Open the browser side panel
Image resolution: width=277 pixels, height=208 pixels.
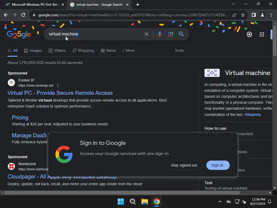(x=254, y=15)
